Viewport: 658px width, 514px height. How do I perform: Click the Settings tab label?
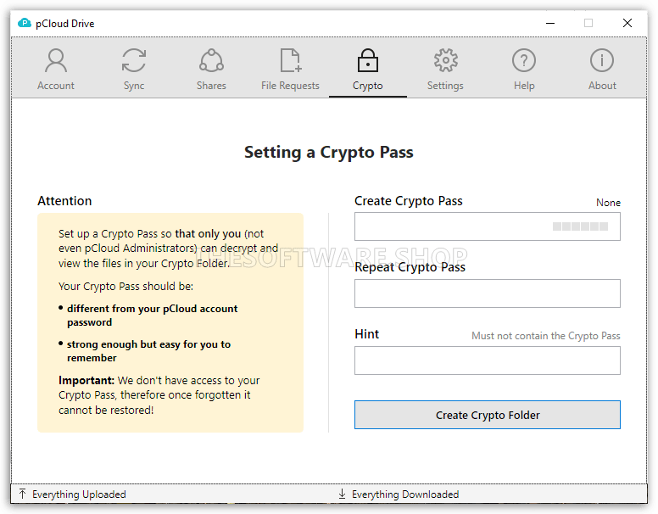pos(445,86)
